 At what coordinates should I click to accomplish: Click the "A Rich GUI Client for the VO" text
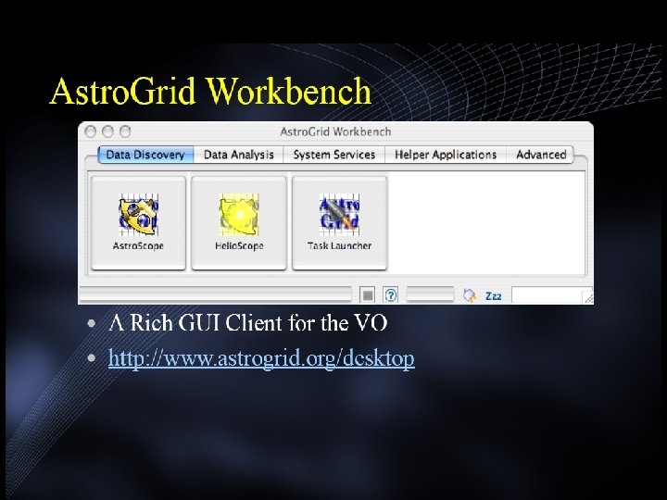247,323
